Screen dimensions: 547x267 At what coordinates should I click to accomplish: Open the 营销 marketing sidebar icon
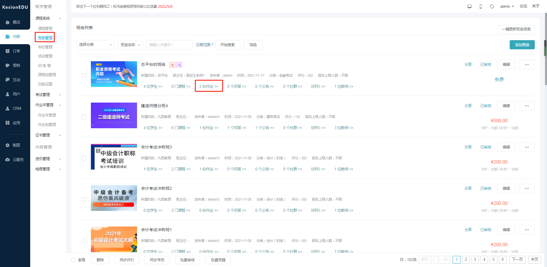8,65
